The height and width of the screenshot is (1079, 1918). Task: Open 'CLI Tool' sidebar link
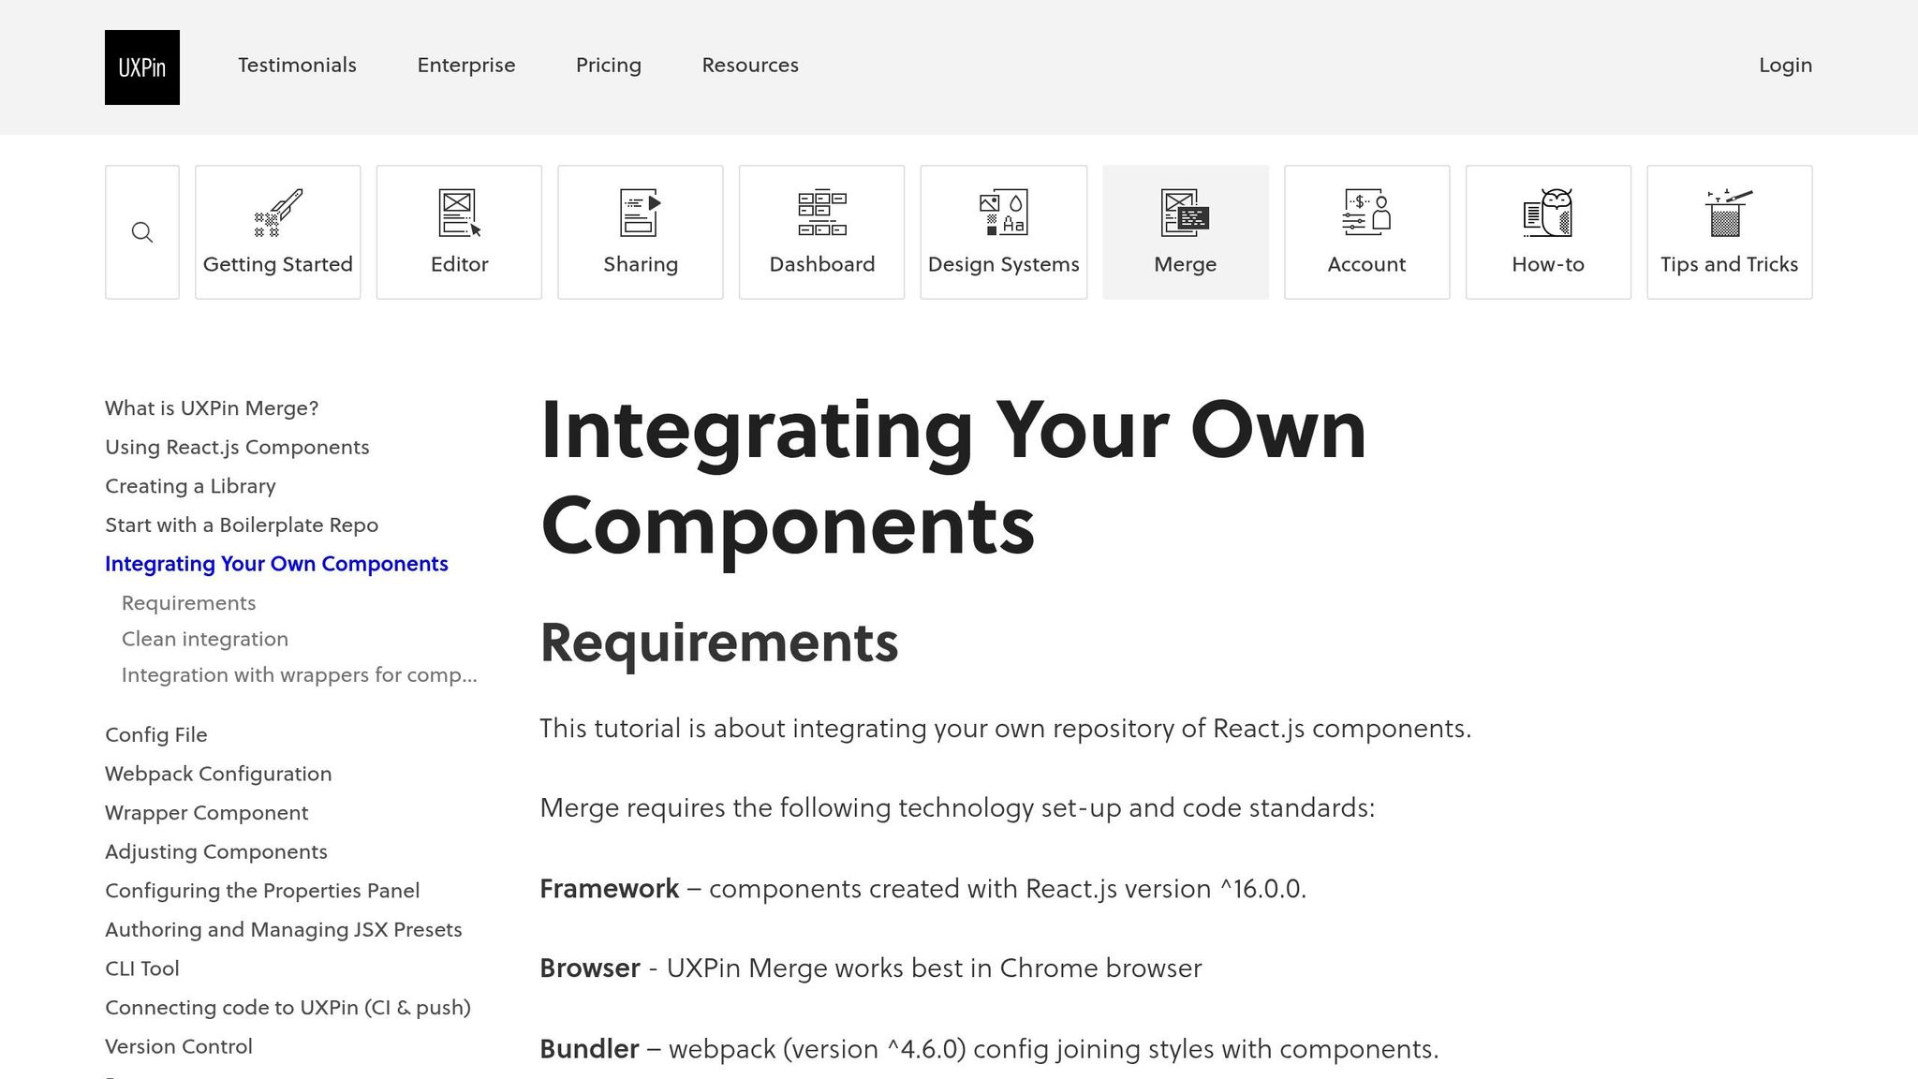coord(142,968)
